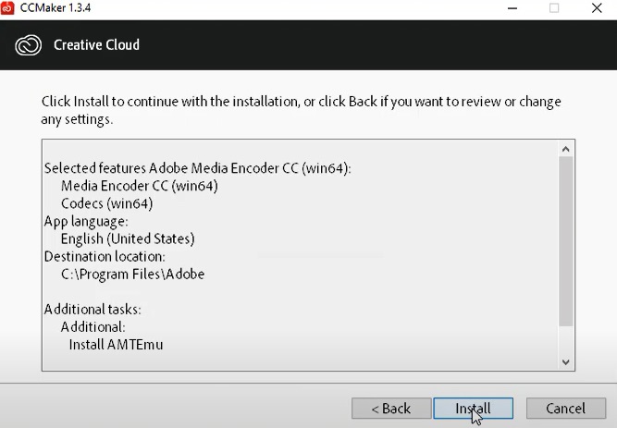Click the Install button

pos(473,408)
